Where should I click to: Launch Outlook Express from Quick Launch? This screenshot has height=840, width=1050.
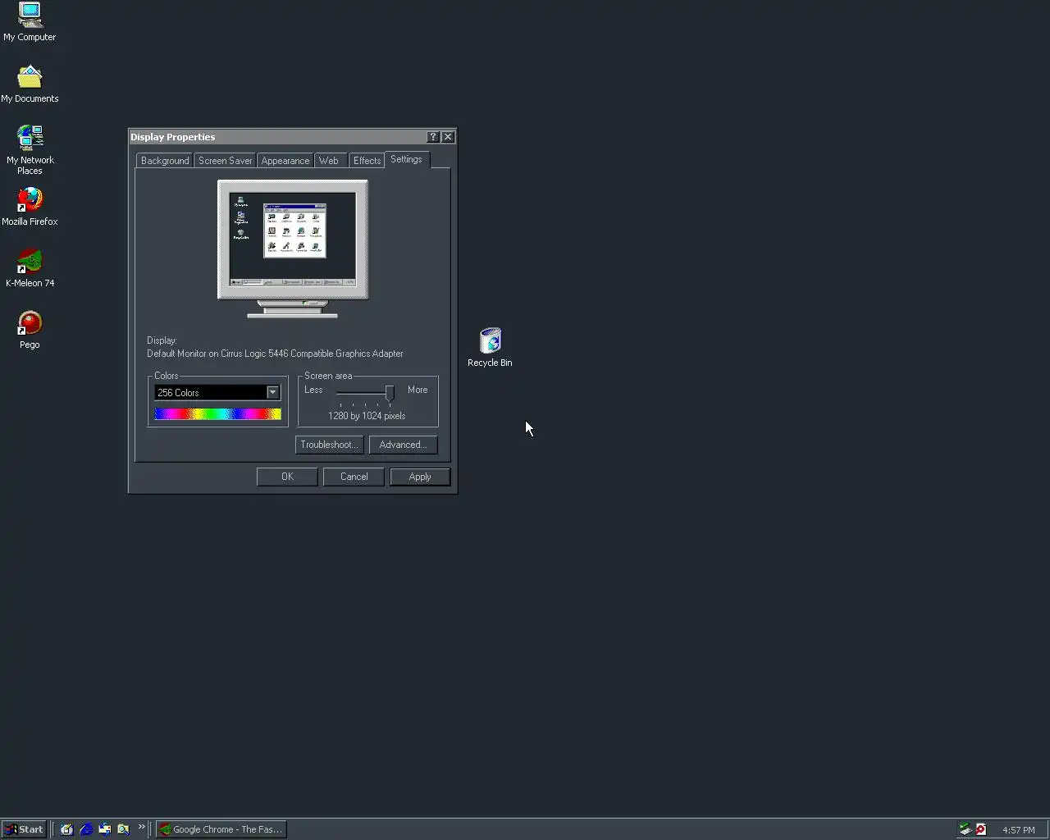[105, 829]
